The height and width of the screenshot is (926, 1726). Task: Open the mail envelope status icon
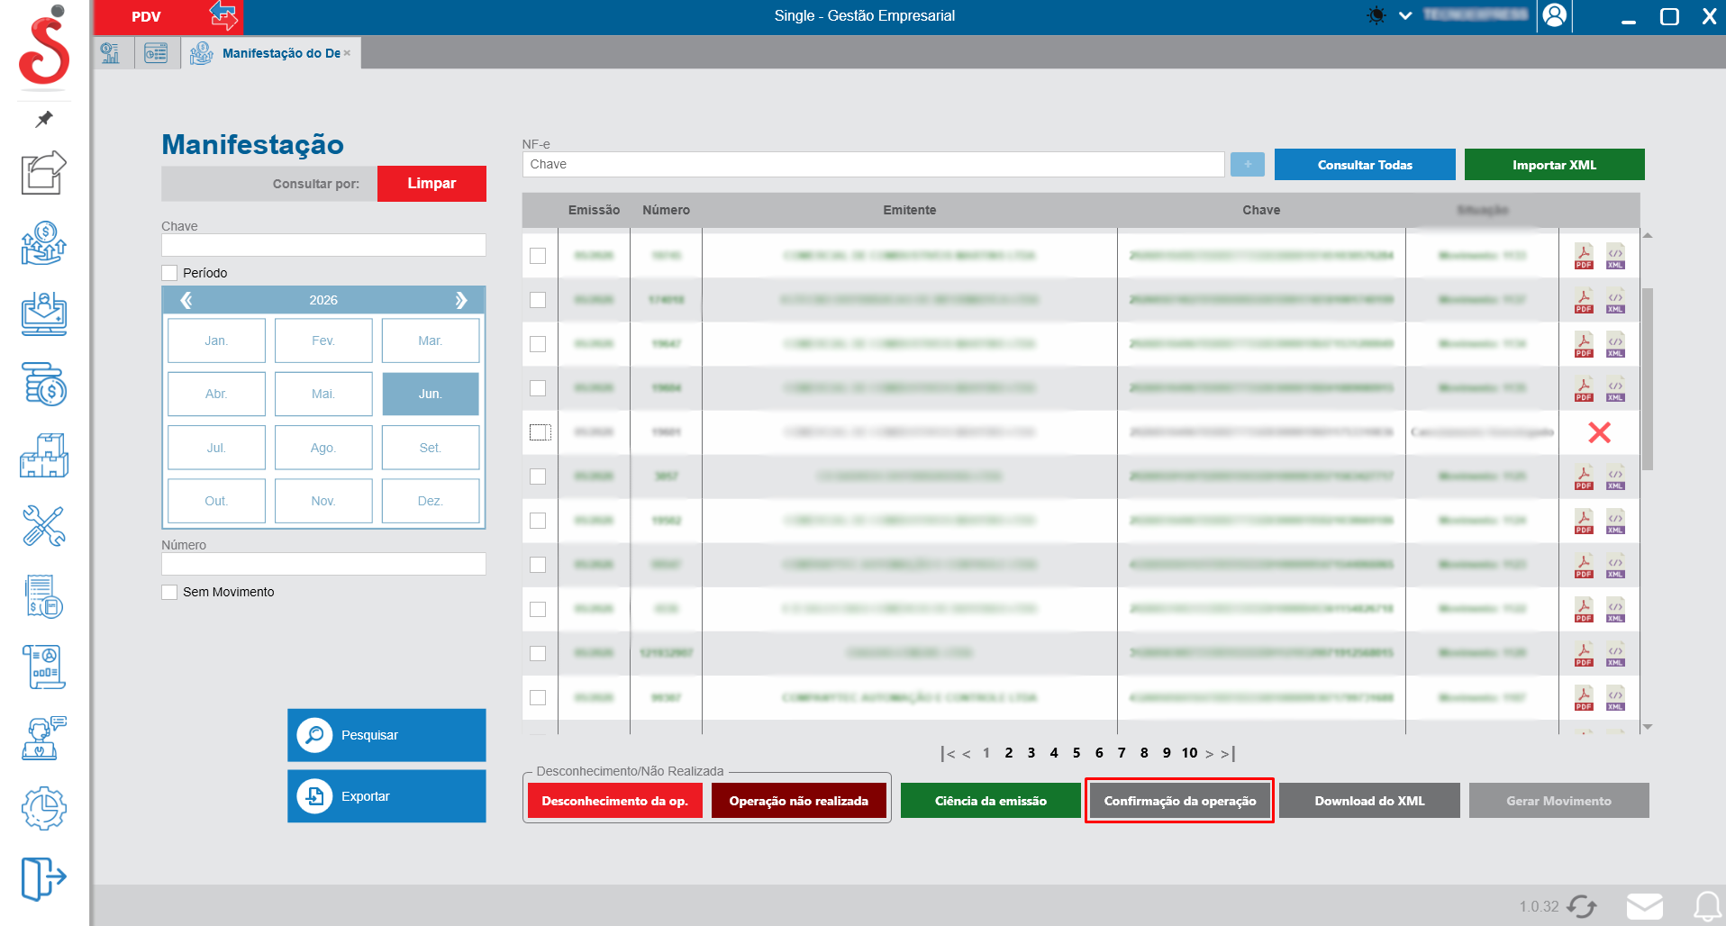coord(1645,906)
